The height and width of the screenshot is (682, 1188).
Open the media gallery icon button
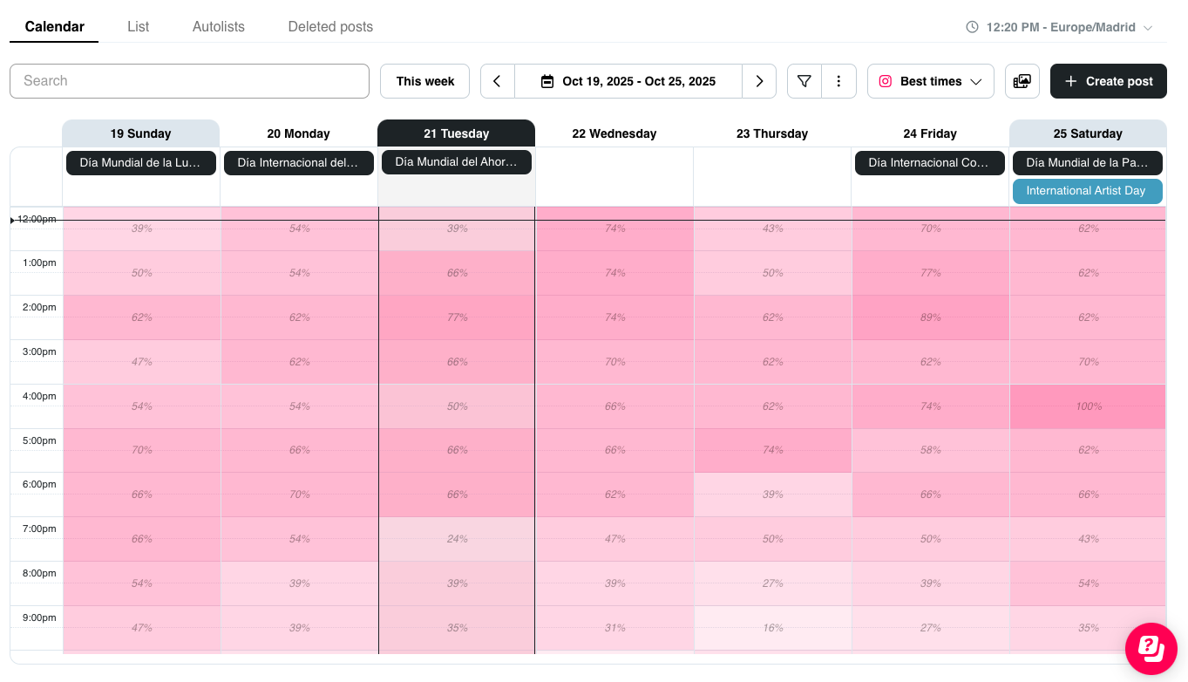(x=1022, y=81)
